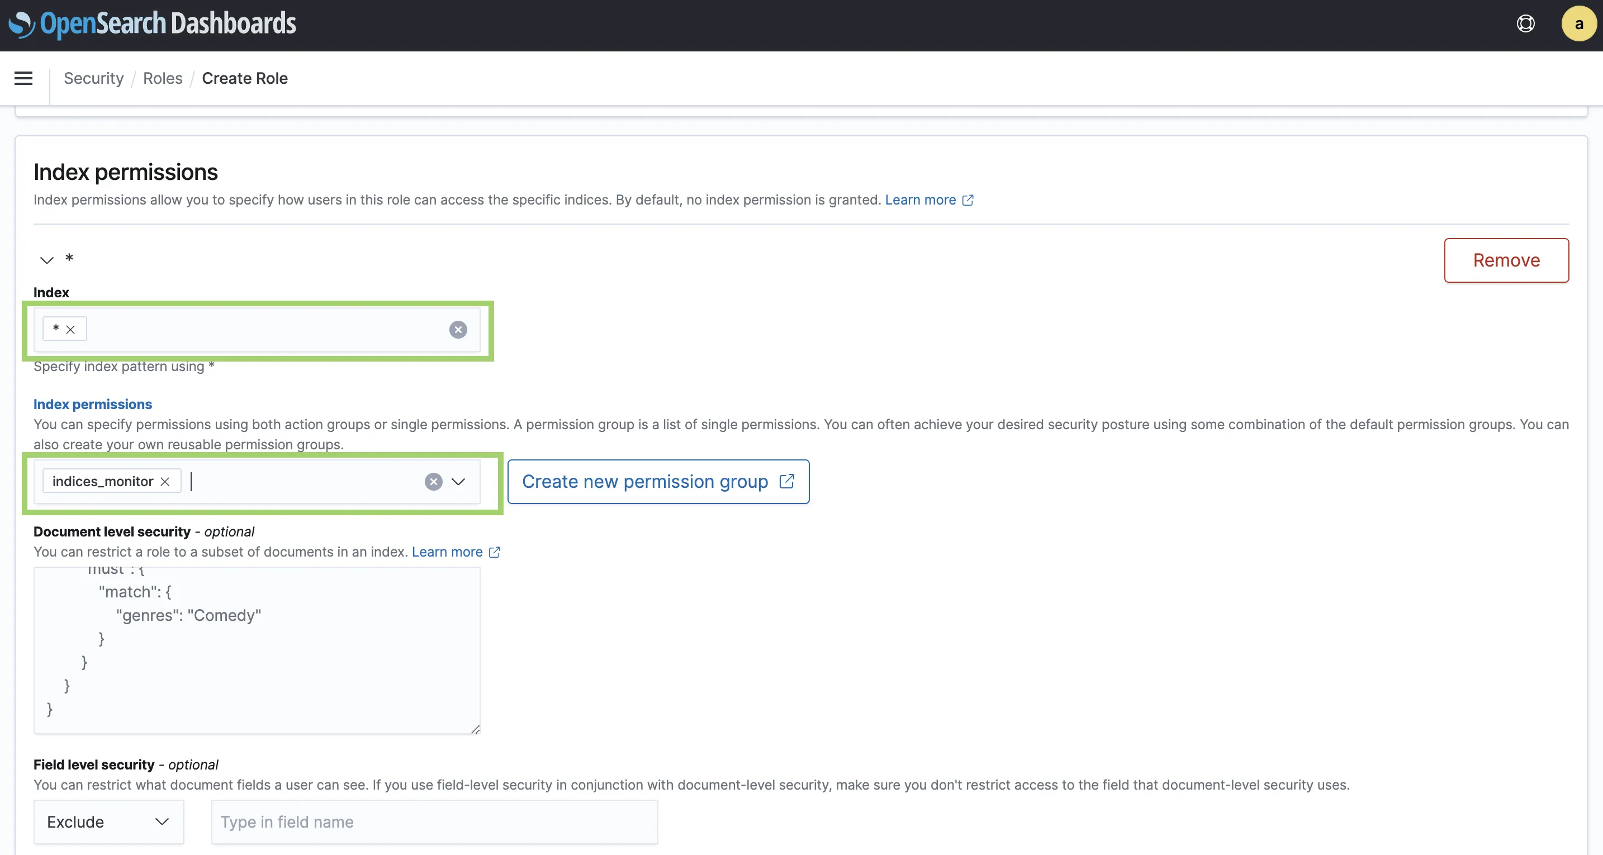The height and width of the screenshot is (855, 1603).
Task: Remove the * index pattern chip
Action: tap(70, 330)
